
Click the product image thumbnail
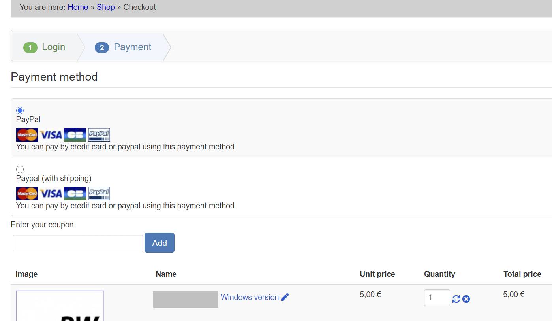click(x=60, y=306)
